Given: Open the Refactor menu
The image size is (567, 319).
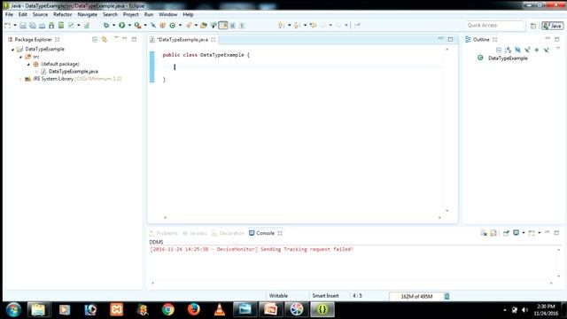Looking at the screenshot, I should 63,14.
